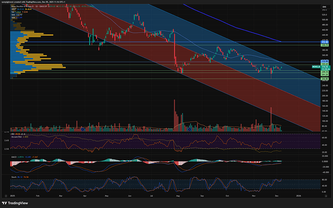Viewport: 333px width, 208px height.
Task: Click the 2026 label on time axis
Action: [298, 196]
